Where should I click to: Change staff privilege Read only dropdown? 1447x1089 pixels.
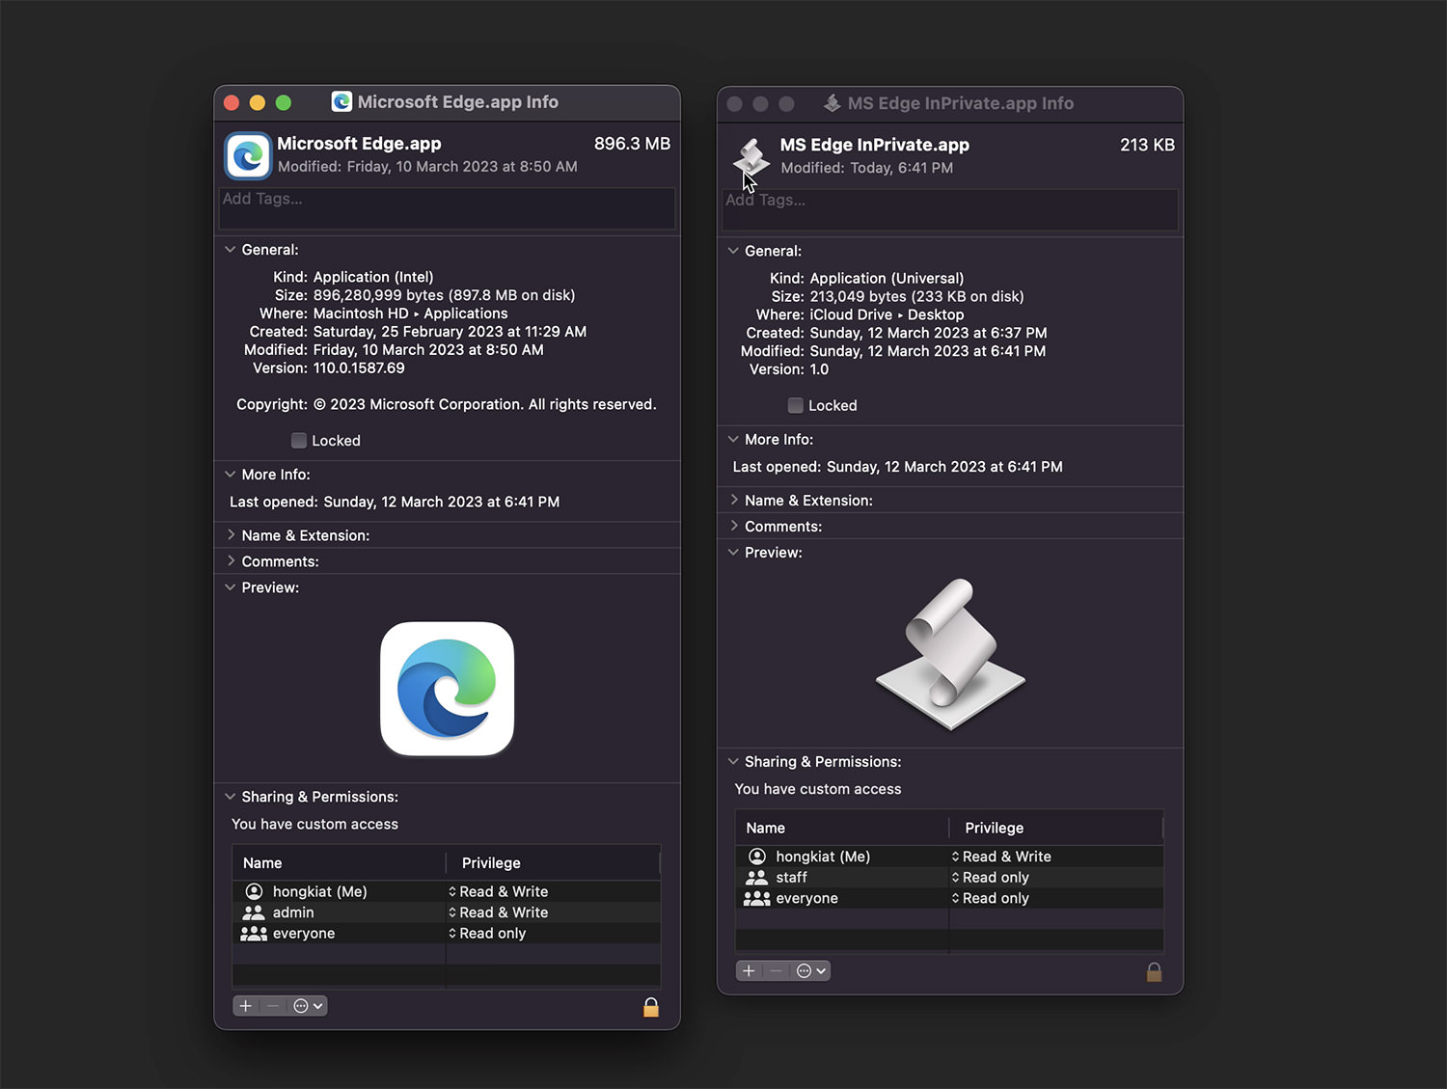[x=991, y=878]
